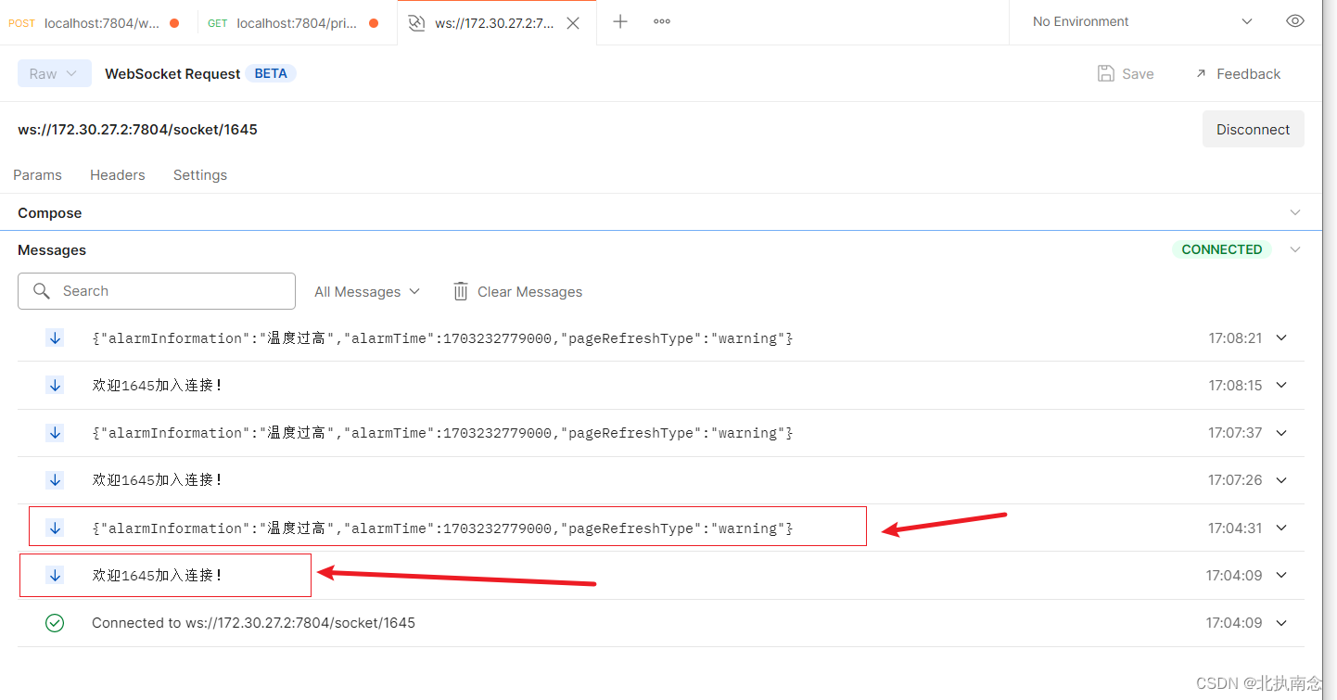The image size is (1337, 700).
Task: Click incoming arrow icon of 17:08:15 message
Action: 55,385
